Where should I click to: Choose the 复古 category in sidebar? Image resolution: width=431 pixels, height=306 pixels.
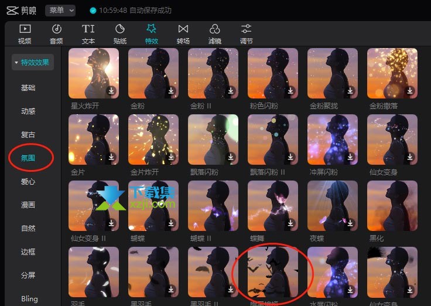point(28,135)
